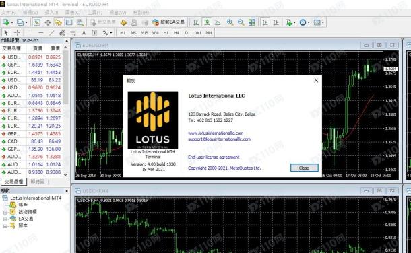Viewport: 411px width, 253px height.
Task: Open the Indicators dropdown arrow
Action: pos(294,22)
